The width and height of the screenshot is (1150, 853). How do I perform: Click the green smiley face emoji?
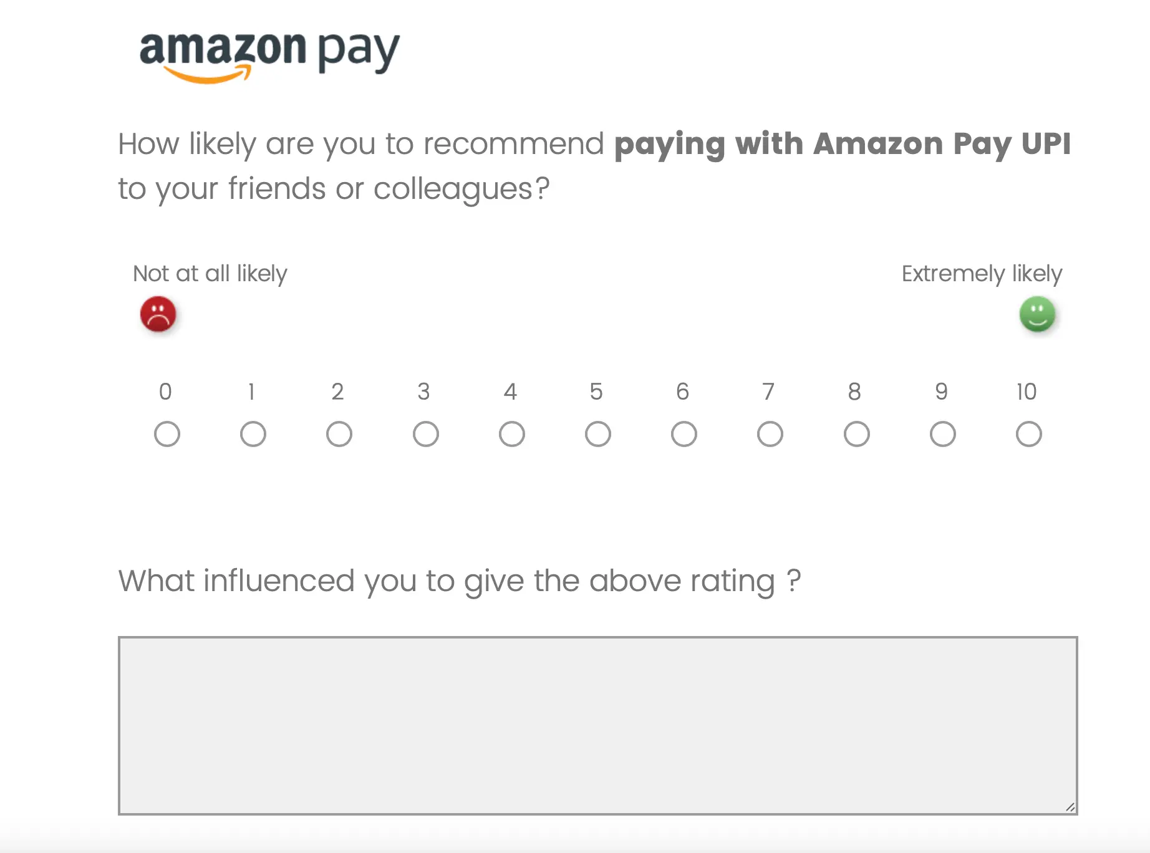(x=1037, y=314)
